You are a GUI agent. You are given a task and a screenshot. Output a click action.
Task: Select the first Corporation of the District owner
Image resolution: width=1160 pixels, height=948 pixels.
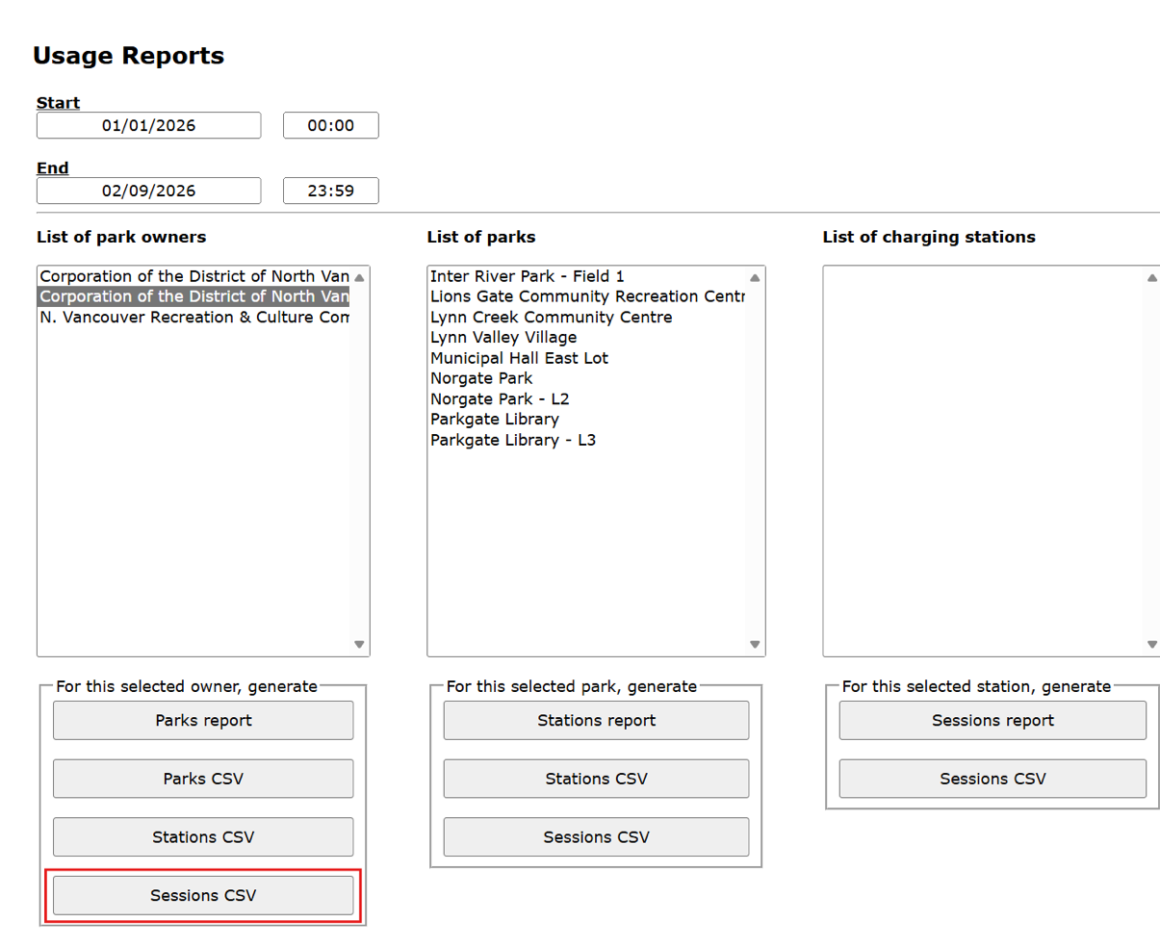click(x=193, y=276)
